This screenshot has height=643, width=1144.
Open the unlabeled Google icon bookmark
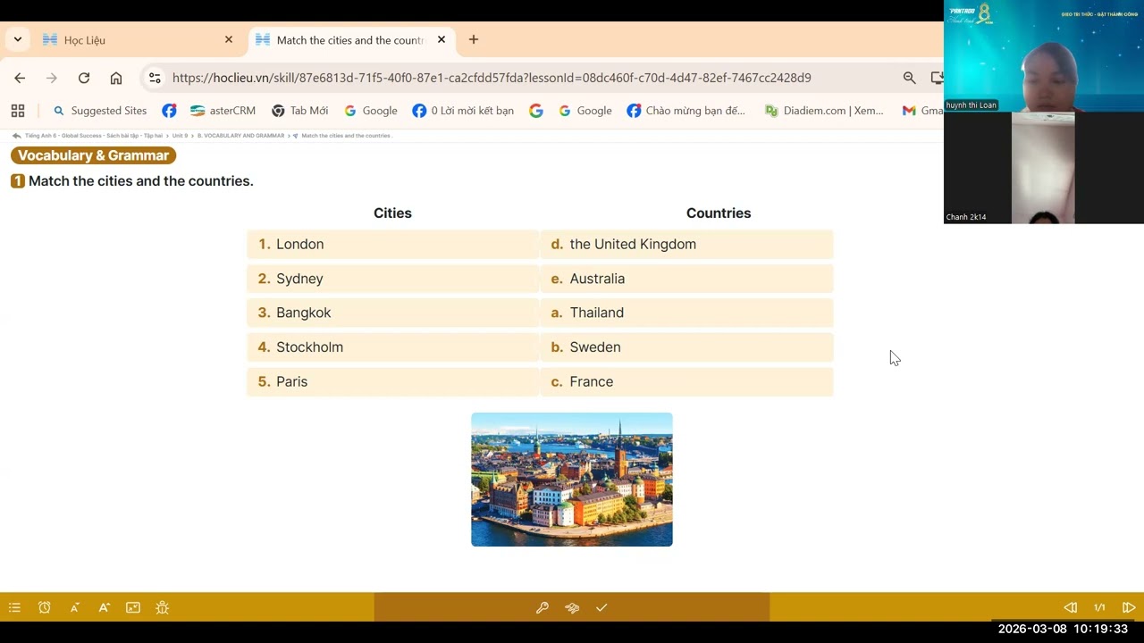(x=536, y=111)
